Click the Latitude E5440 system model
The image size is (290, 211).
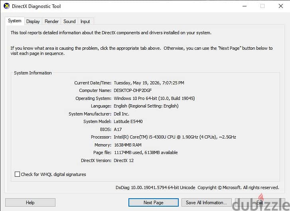128,121
